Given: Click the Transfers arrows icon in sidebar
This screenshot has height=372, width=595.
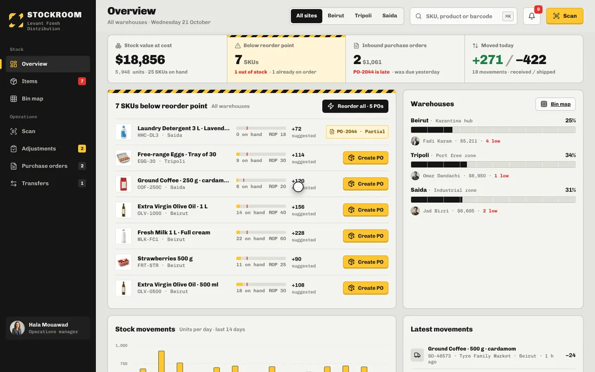Looking at the screenshot, I should point(14,184).
